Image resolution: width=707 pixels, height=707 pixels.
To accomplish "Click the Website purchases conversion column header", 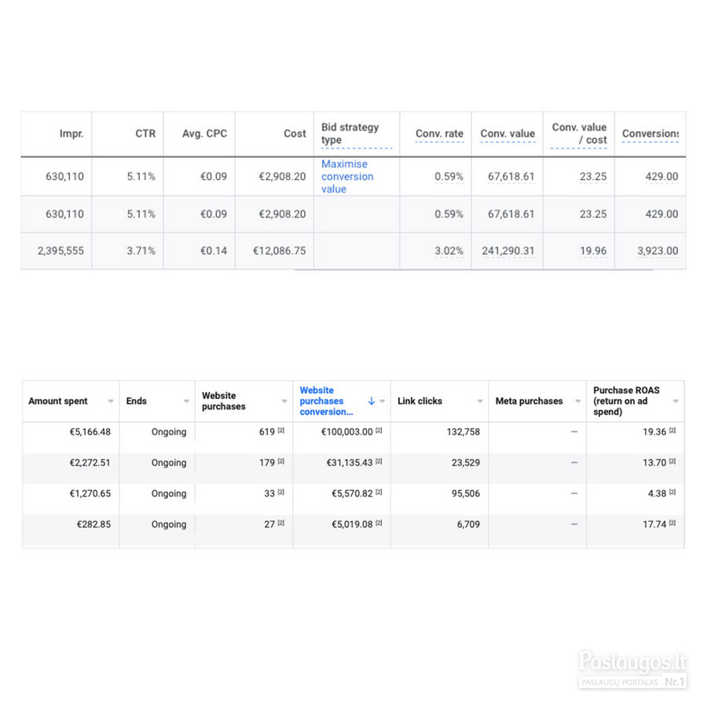I will coord(326,401).
